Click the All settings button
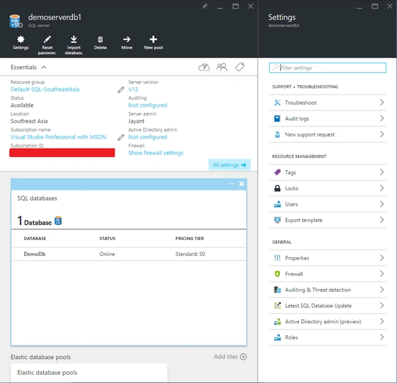The height and width of the screenshot is (383, 397). [230, 165]
